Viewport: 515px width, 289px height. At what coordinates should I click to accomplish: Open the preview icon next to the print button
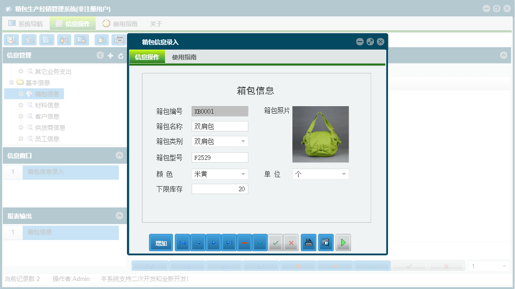point(326,242)
